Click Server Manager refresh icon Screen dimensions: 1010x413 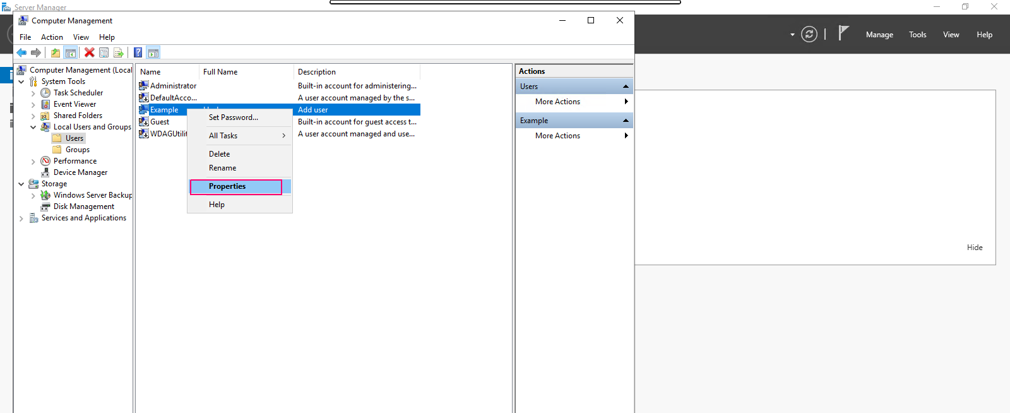(x=809, y=34)
